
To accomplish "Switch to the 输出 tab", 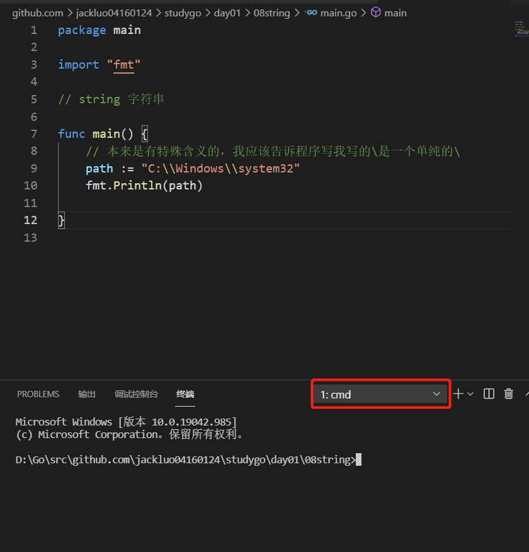I will [x=87, y=394].
